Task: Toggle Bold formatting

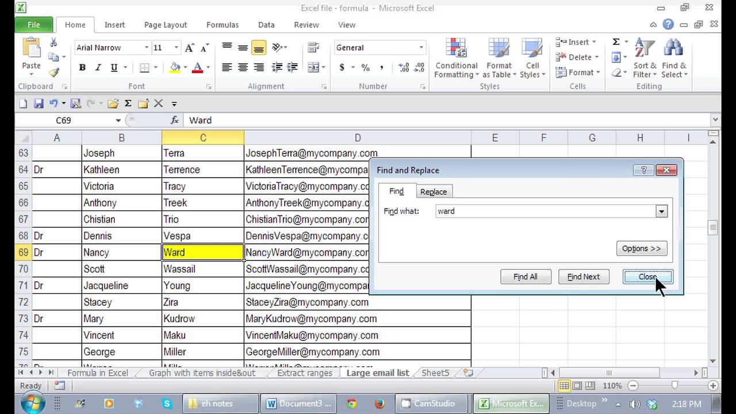Action: pos(82,68)
